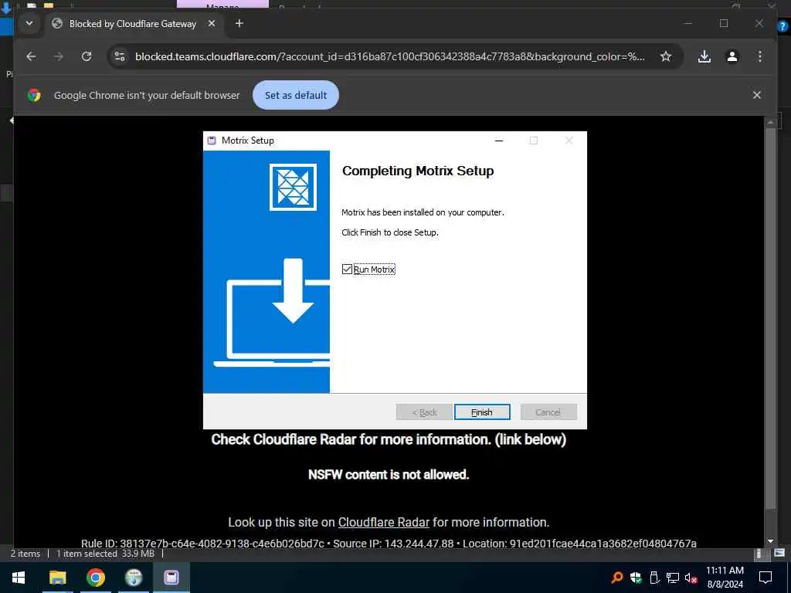Go back in Chrome

click(x=31, y=56)
